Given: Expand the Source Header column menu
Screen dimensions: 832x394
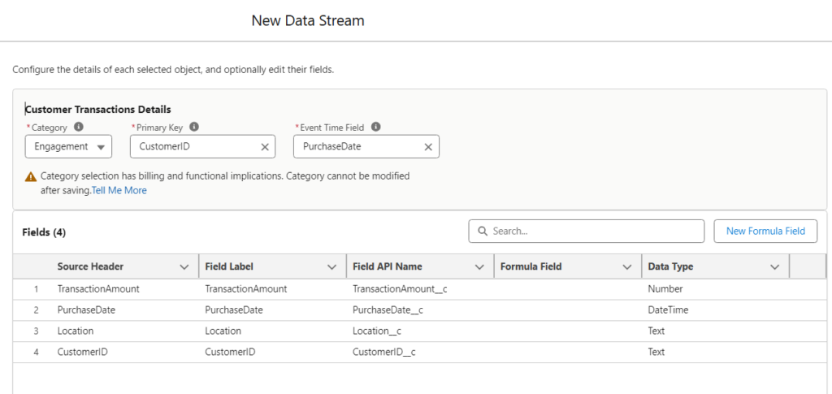Looking at the screenshot, I should [184, 266].
